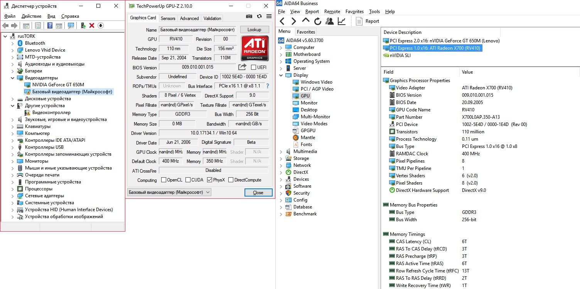Image resolution: width=580 pixels, height=289 pixels.
Task: Toggle the OpenCL checkbox
Action: [164, 180]
